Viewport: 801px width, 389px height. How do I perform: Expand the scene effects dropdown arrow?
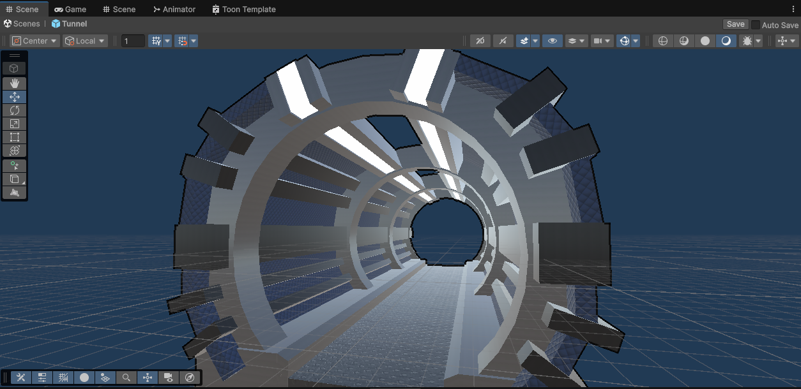click(x=535, y=41)
